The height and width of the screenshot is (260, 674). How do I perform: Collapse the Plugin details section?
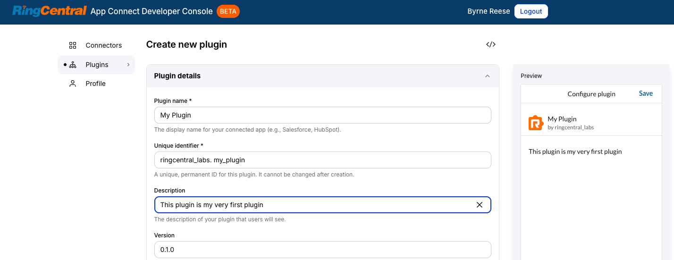pos(488,76)
